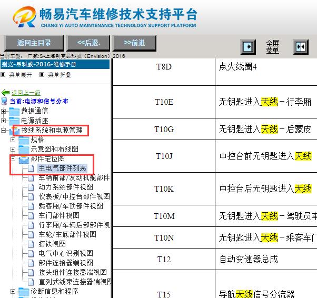The image size is (317, 298).
Task: Click the page icon of 车门部件视图
Action: [x=31, y=215]
